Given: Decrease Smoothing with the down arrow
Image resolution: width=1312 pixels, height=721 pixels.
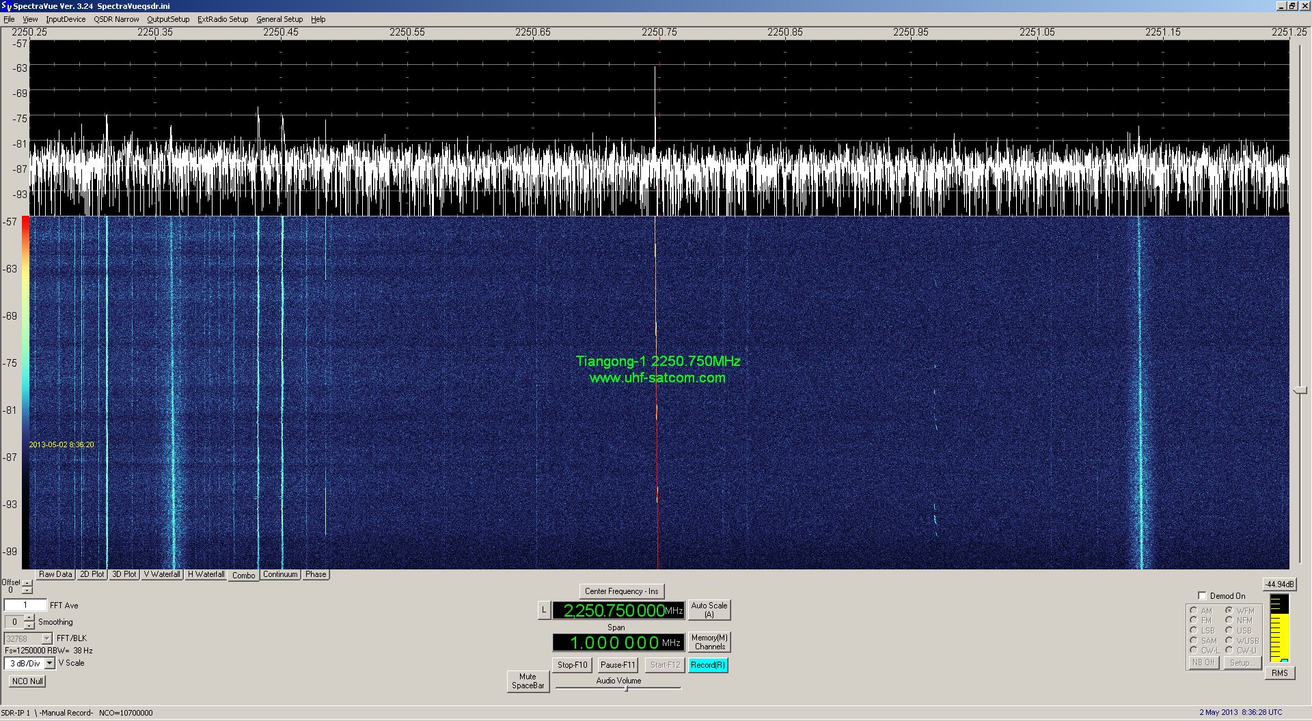Looking at the screenshot, I should coord(29,625).
